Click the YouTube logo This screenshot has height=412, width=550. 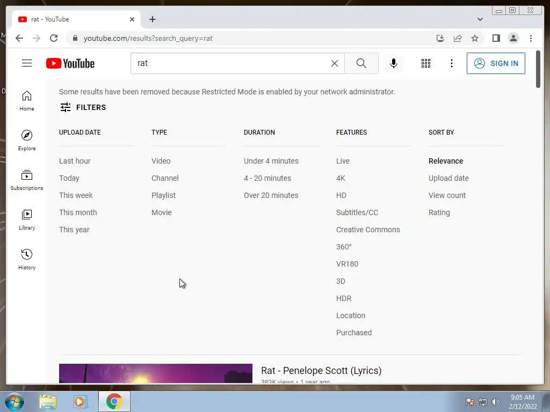click(70, 63)
